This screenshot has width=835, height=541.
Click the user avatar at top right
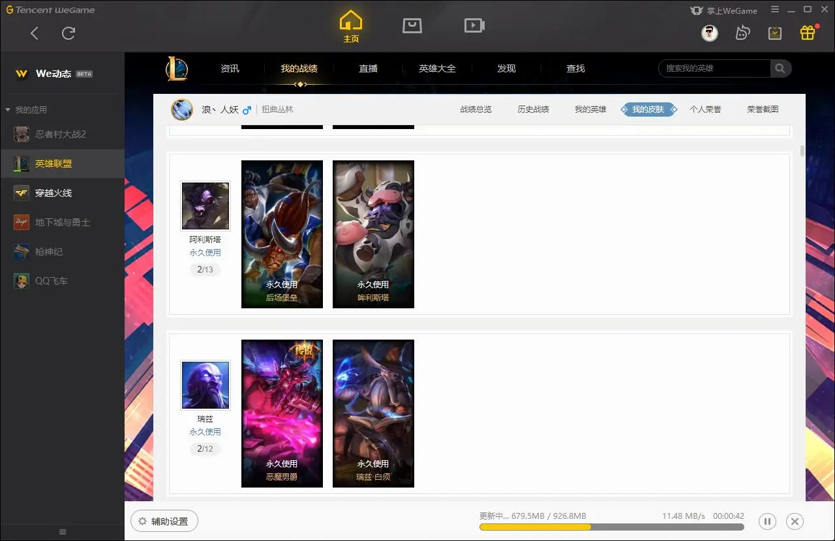[x=710, y=33]
